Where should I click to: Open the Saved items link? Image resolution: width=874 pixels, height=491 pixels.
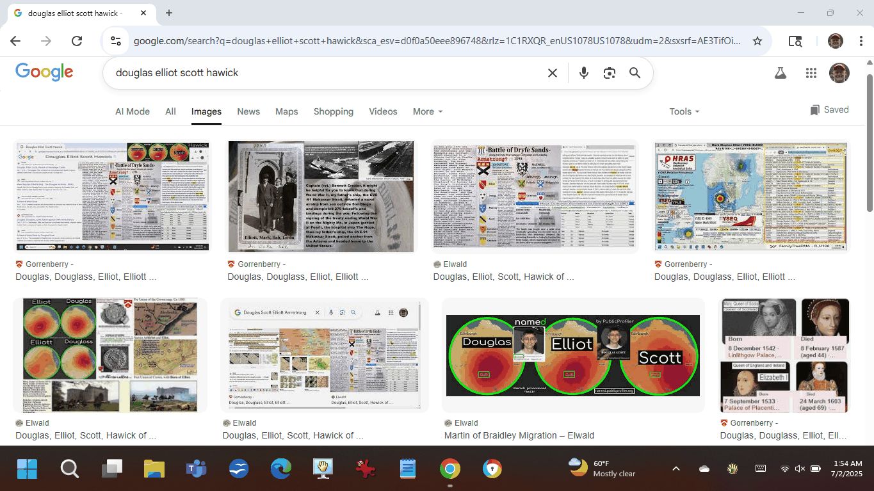(x=829, y=110)
